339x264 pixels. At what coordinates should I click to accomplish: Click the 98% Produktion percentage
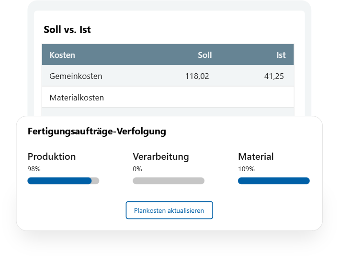34,169
